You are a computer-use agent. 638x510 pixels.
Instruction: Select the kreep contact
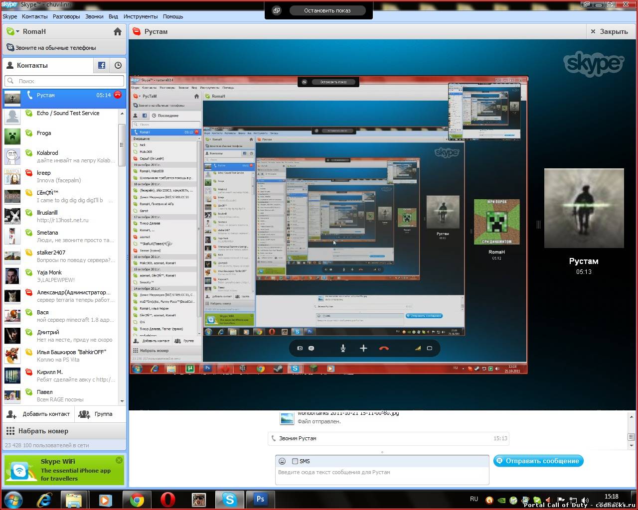click(x=60, y=176)
